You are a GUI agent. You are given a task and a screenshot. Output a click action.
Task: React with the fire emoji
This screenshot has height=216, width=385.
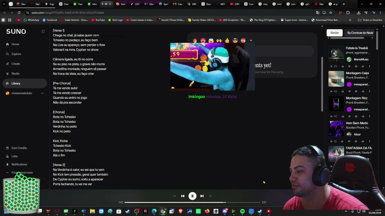(195, 40)
